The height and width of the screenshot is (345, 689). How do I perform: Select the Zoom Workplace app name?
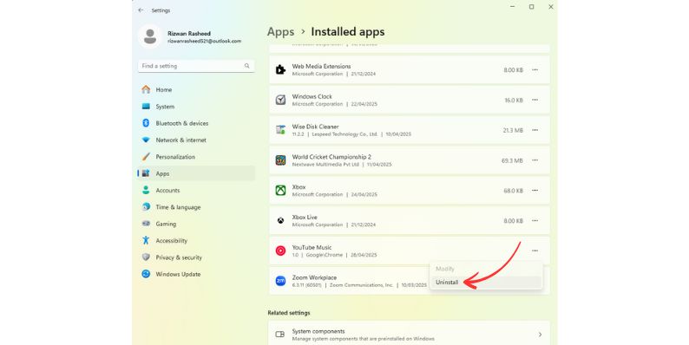coord(314,278)
